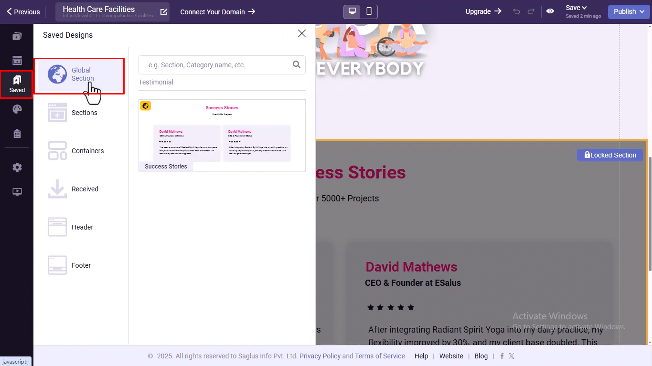This screenshot has width=652, height=366.
Task: Click the Upgrade link
Action: click(x=483, y=11)
